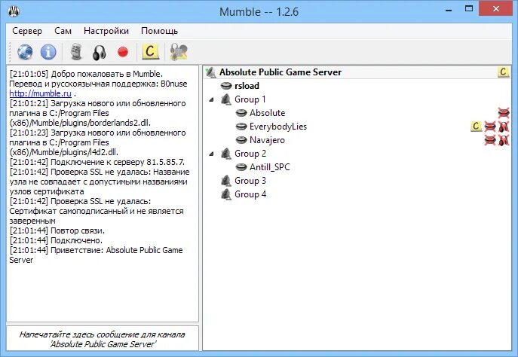Click the lips icon next to EverybodyLies
This screenshot has height=357, width=518.
pyautogui.click(x=241, y=127)
